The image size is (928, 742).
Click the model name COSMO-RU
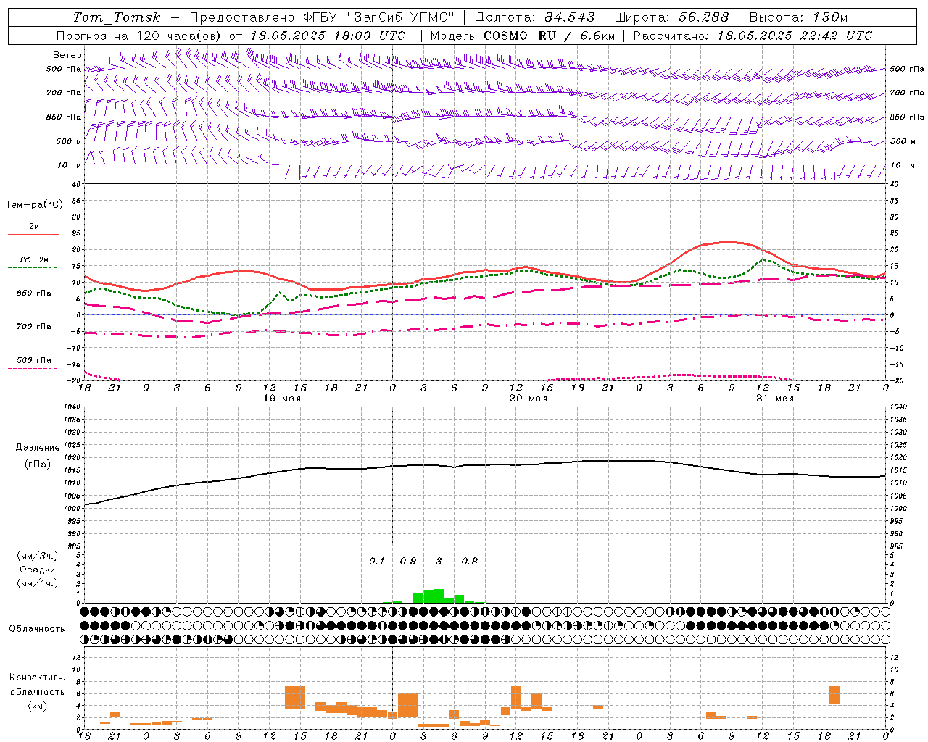coord(520,36)
